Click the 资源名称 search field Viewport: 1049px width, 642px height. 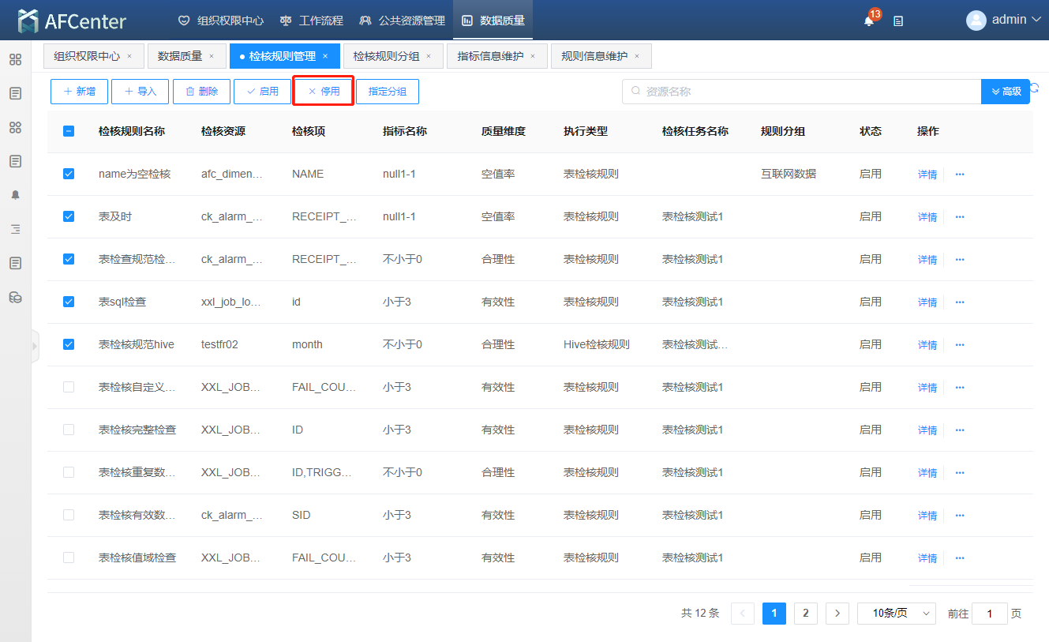801,92
